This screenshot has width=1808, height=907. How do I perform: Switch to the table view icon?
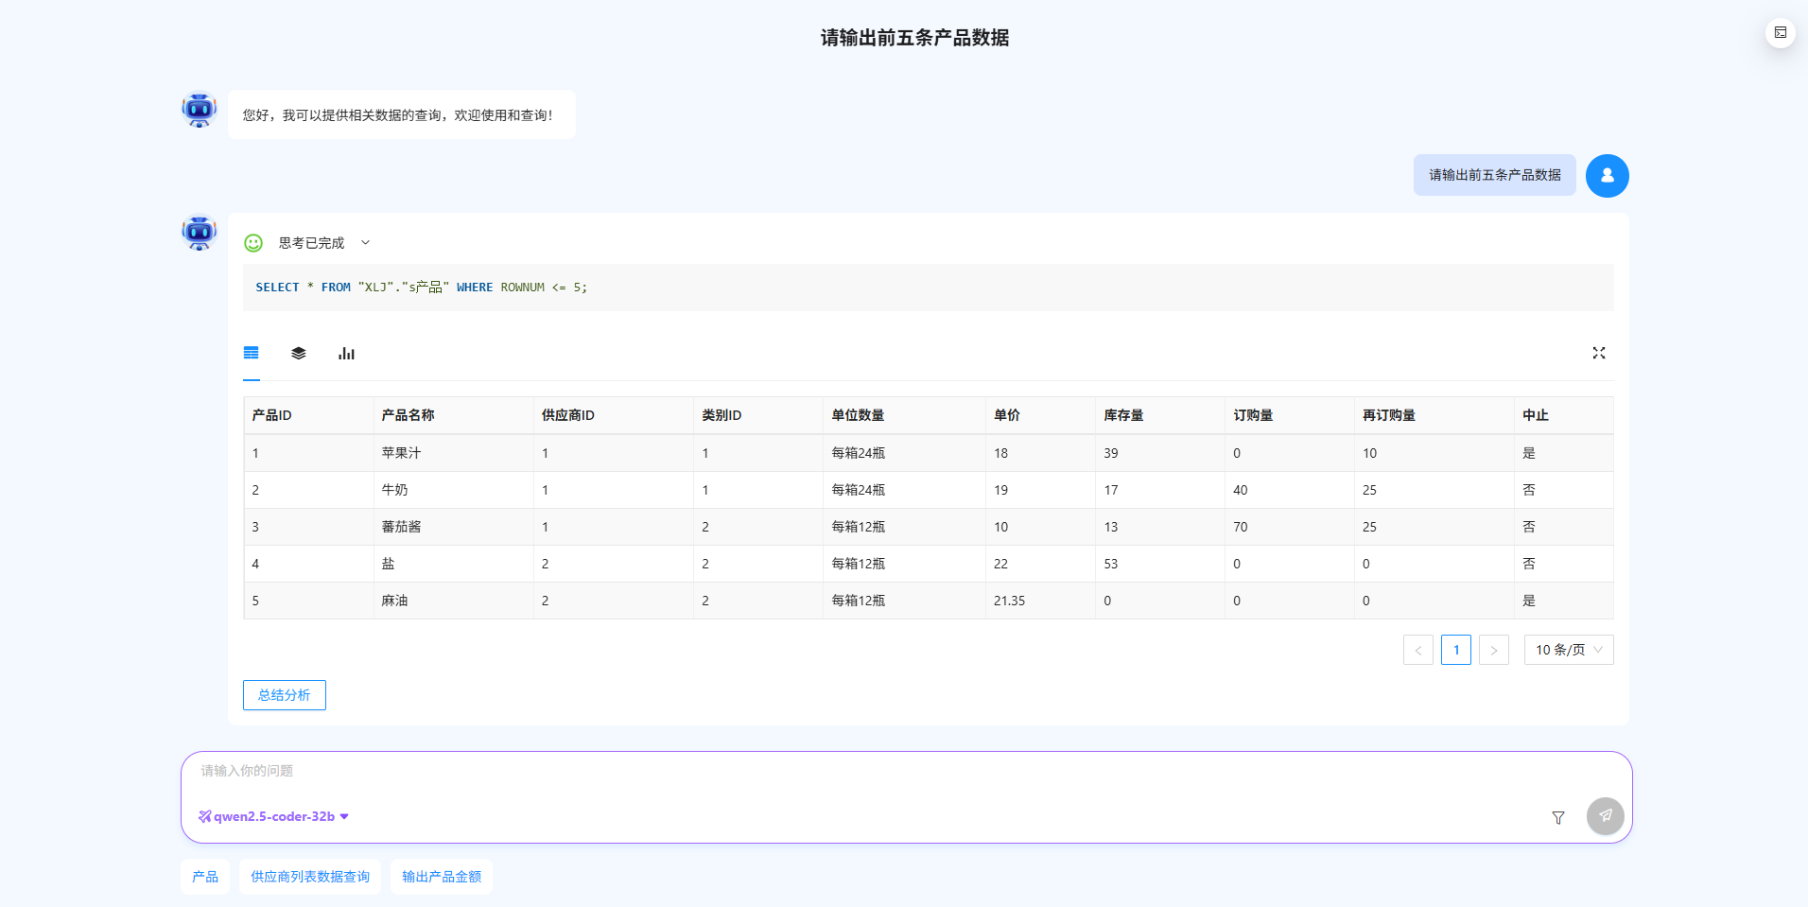[x=251, y=353]
